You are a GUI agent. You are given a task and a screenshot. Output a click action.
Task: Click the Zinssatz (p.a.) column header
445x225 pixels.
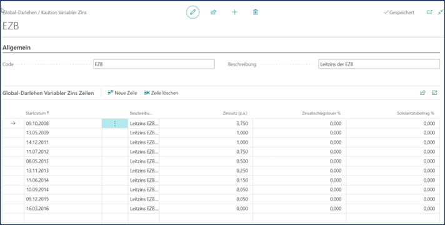(x=235, y=113)
